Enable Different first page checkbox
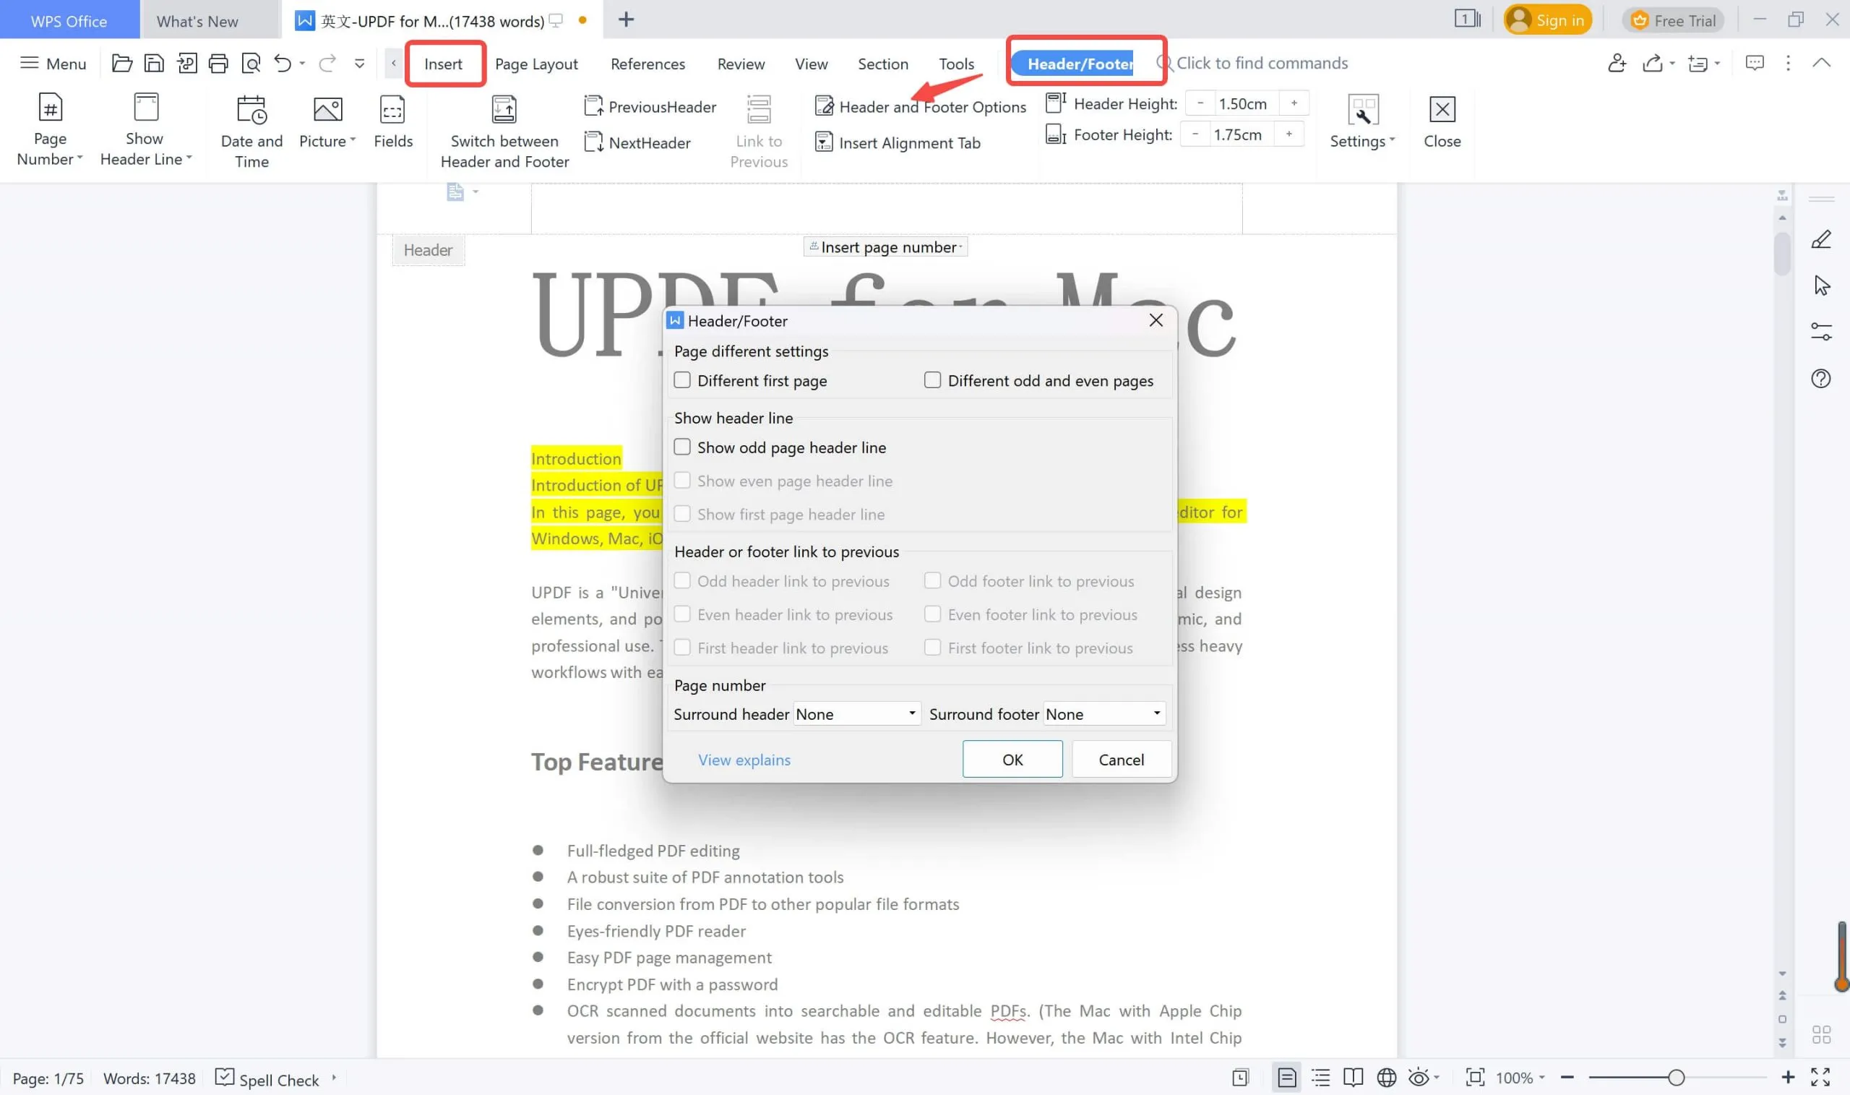 coord(683,379)
